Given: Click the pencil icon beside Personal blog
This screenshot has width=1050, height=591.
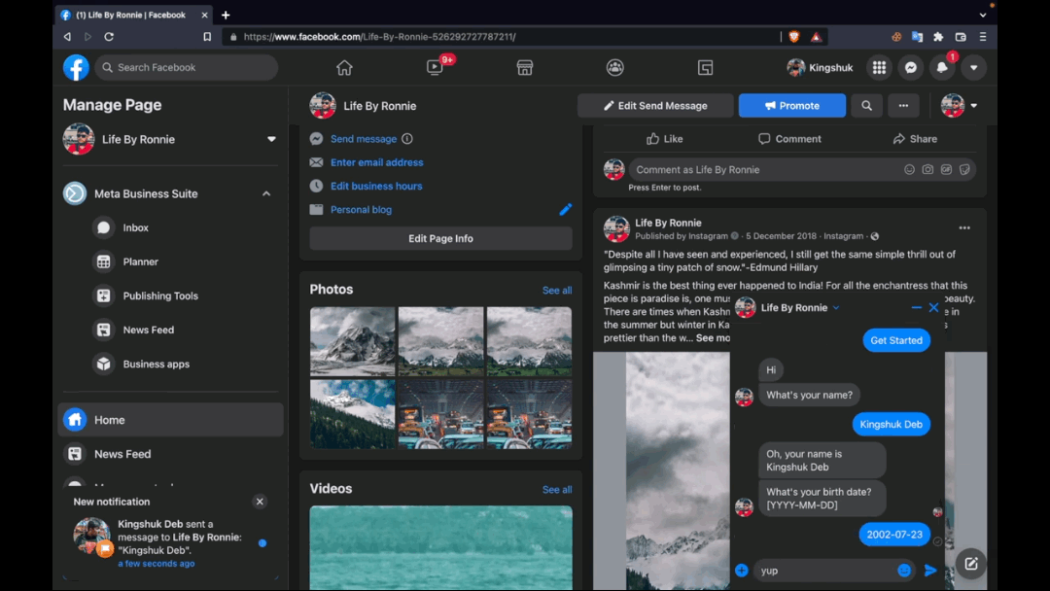Looking at the screenshot, I should tap(565, 210).
